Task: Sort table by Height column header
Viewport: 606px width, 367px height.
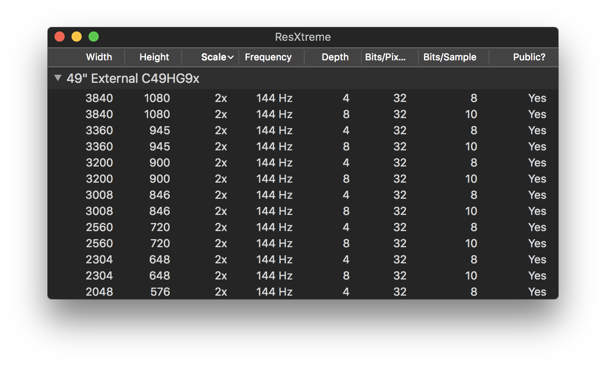Action: [x=154, y=57]
